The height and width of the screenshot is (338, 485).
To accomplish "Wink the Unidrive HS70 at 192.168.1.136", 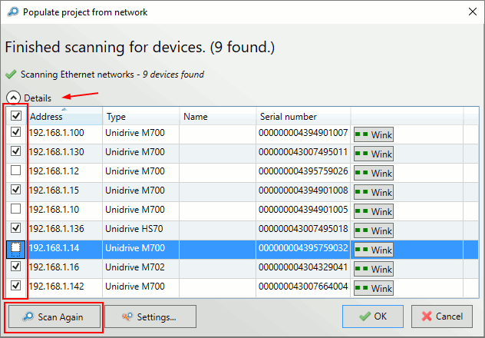I will pos(374,230).
